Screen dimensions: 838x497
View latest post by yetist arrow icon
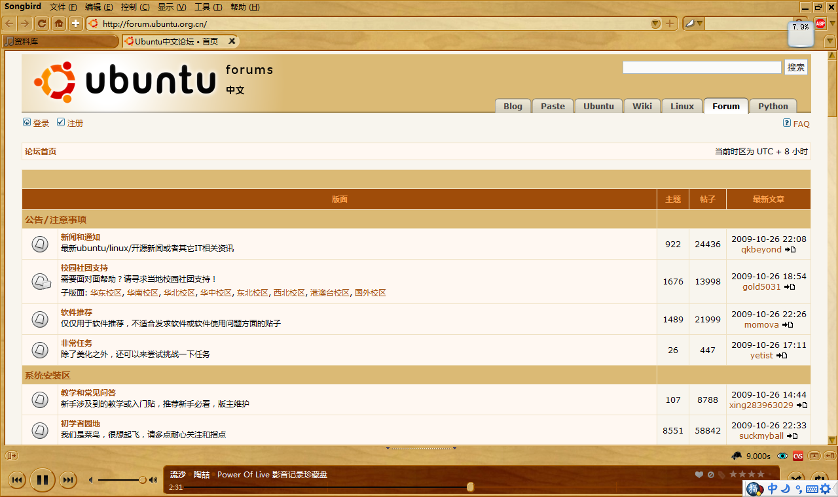[x=782, y=356]
